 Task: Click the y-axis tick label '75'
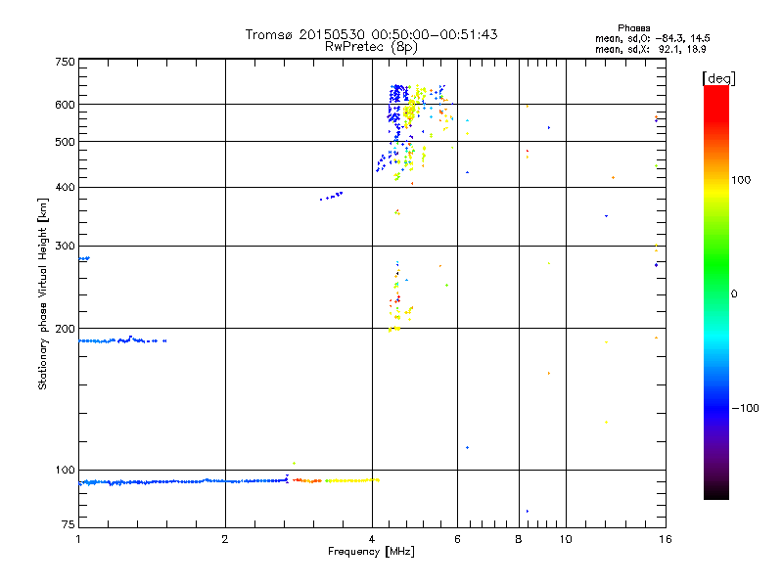pyautogui.click(x=69, y=524)
